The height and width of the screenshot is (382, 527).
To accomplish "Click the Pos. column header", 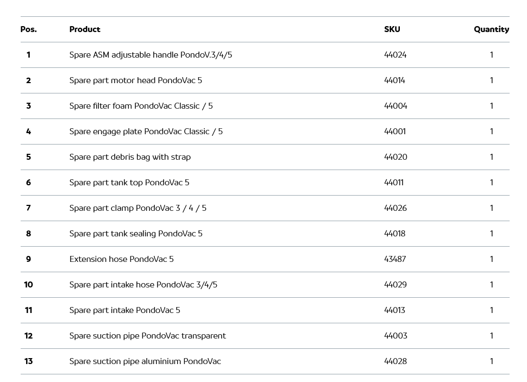I will [x=28, y=29].
